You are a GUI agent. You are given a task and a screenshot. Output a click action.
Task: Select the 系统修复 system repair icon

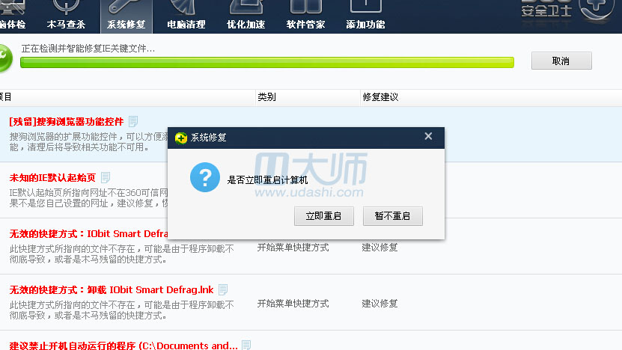coord(126,16)
